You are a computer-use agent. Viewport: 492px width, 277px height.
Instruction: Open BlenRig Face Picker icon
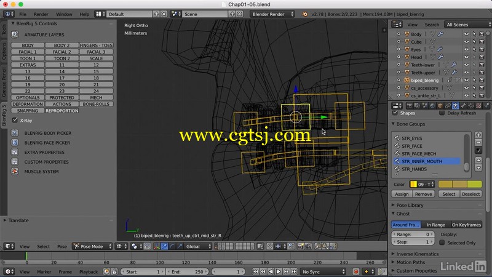coord(15,143)
